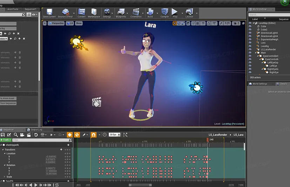Open the Source Control dropdown arrow
Screen dimensions: 290x187
tap(74, 13)
